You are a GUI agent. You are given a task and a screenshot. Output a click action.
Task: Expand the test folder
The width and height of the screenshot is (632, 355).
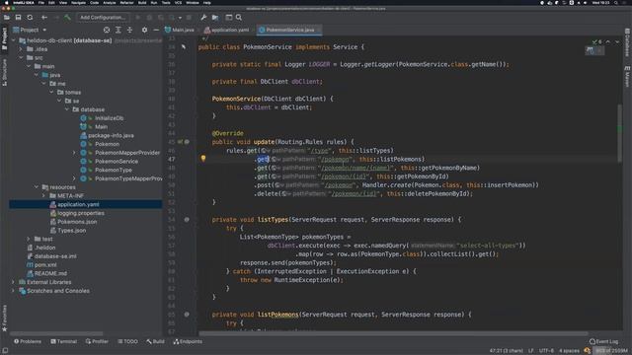29,239
